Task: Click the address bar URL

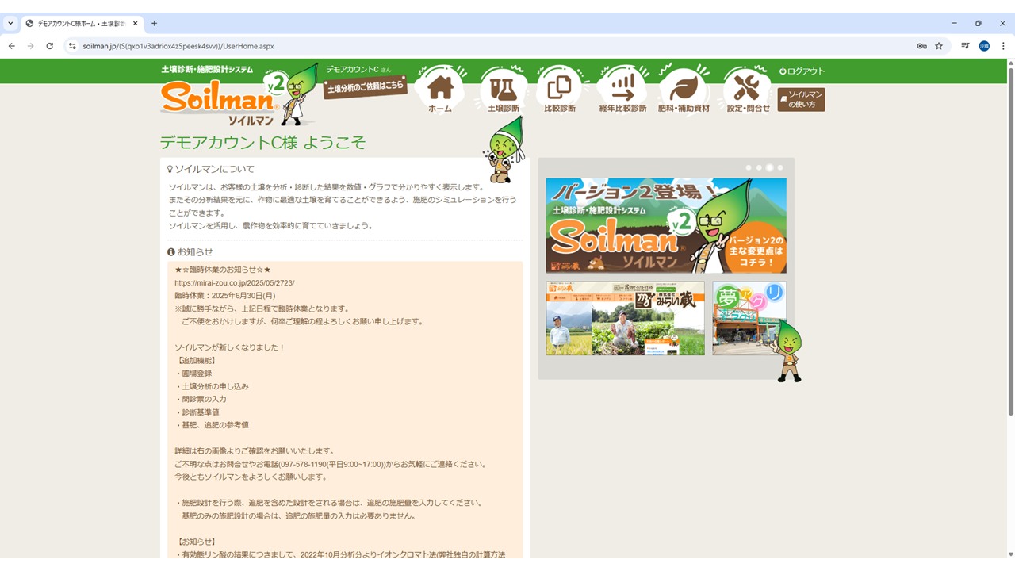Action: tap(178, 46)
